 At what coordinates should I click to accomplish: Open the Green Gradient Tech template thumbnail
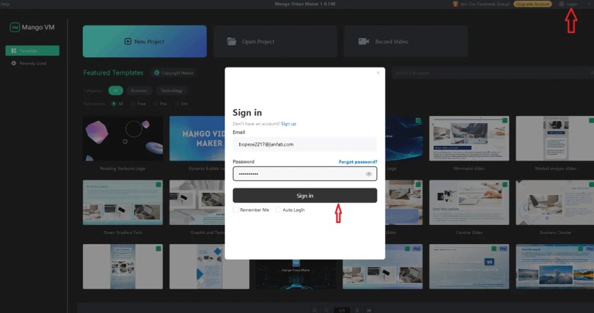click(x=122, y=202)
